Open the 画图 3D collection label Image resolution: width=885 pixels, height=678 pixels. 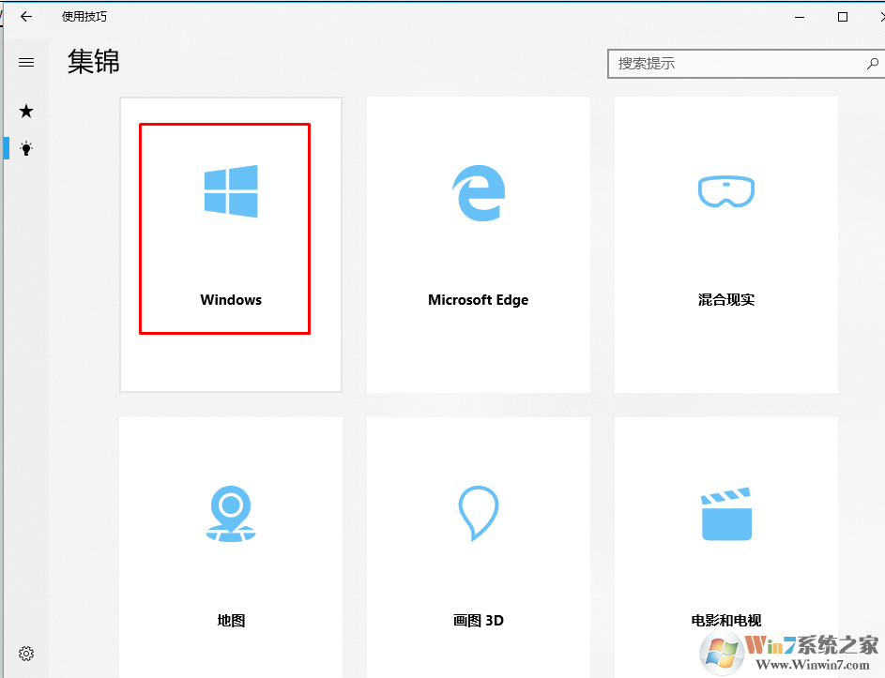(478, 621)
